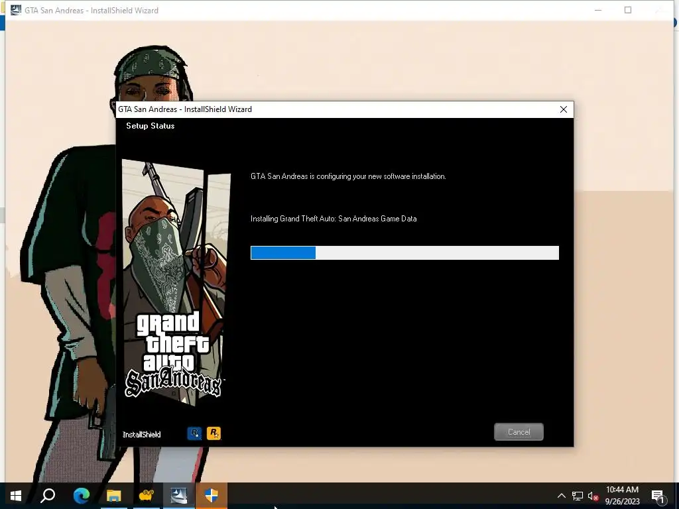Launch Microsoft Edge from taskbar
679x509 pixels.
(x=81, y=496)
